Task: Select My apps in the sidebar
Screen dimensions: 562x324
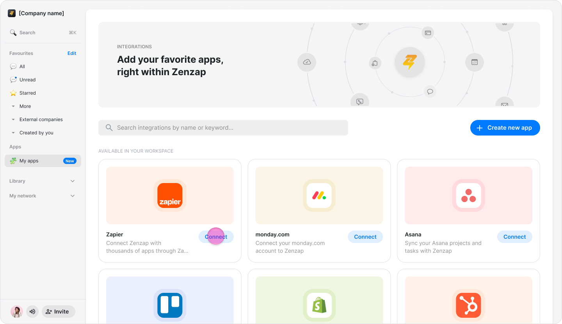Action: 43,161
